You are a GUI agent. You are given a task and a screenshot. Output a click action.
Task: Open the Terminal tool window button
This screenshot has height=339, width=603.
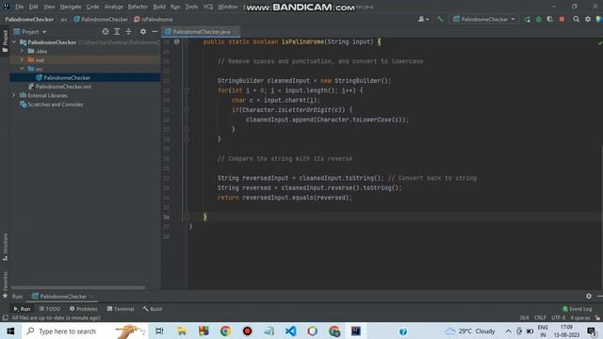click(121, 309)
